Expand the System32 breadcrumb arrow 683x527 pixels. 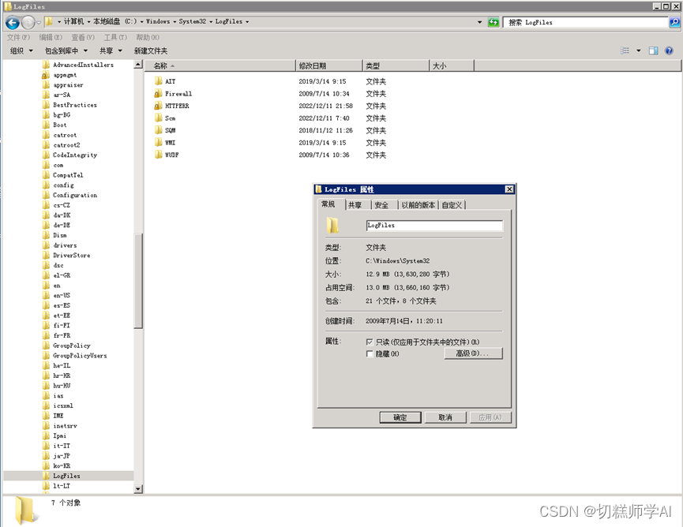coord(211,21)
